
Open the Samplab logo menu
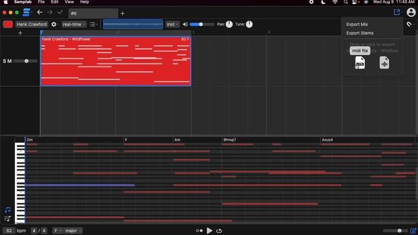pyautogui.click(x=26, y=12)
